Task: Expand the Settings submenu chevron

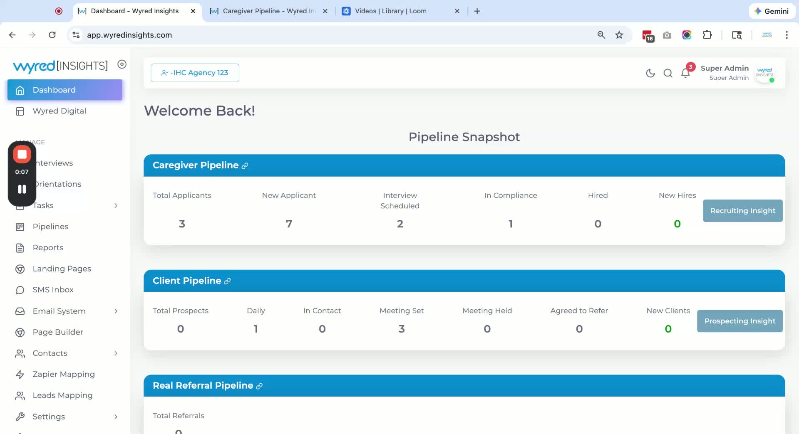Action: point(116,417)
